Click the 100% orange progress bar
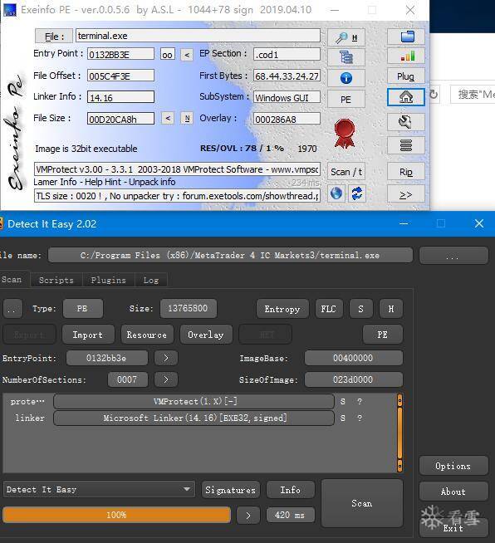Viewport: 495px width, 543px height. pos(117,515)
